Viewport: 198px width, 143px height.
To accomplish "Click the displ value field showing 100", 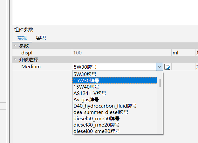I will tap(122, 53).
